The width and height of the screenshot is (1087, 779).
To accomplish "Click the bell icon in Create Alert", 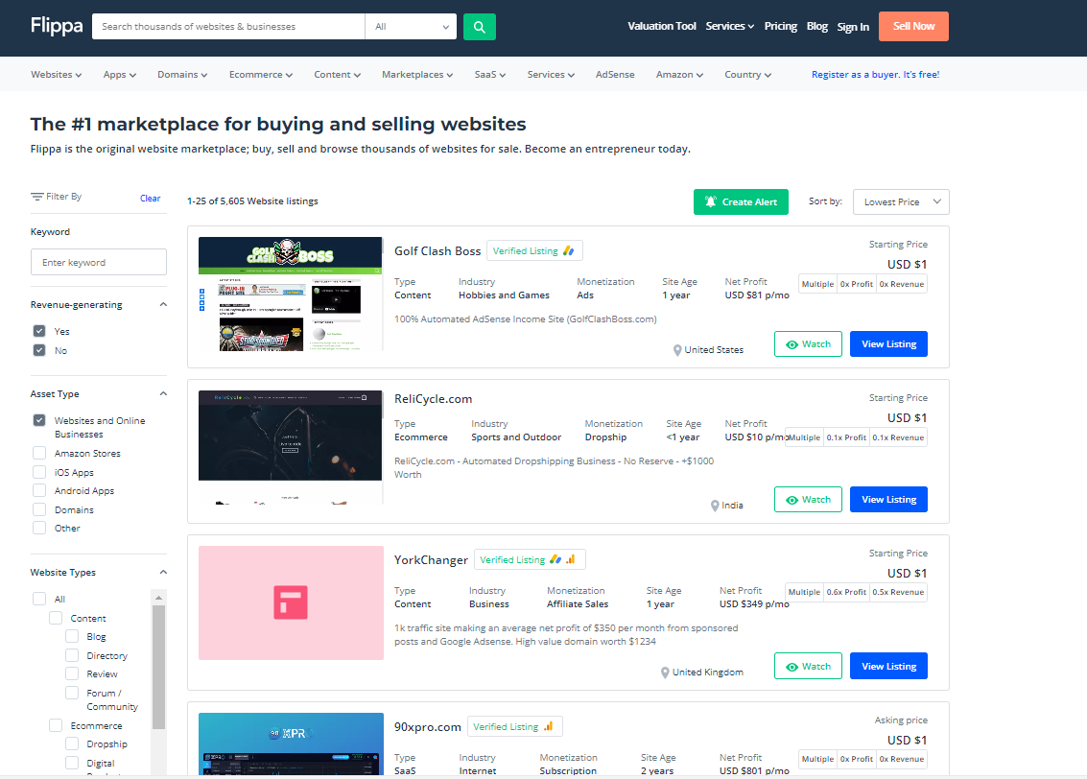I will (x=711, y=201).
